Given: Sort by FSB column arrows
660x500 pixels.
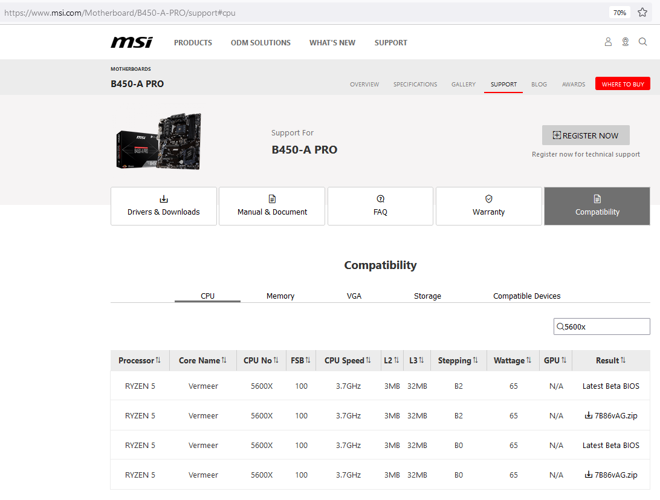Looking at the screenshot, I should [308, 360].
